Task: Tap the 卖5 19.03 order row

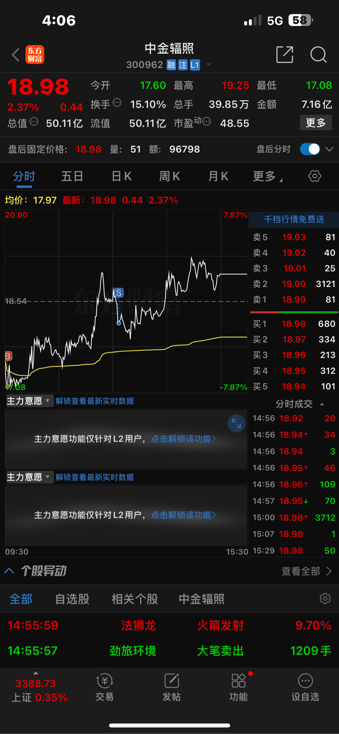Action: [x=294, y=237]
